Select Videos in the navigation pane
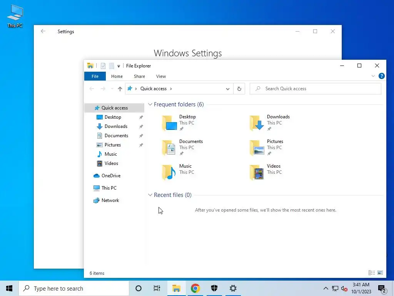This screenshot has width=394, height=296. tap(111, 163)
